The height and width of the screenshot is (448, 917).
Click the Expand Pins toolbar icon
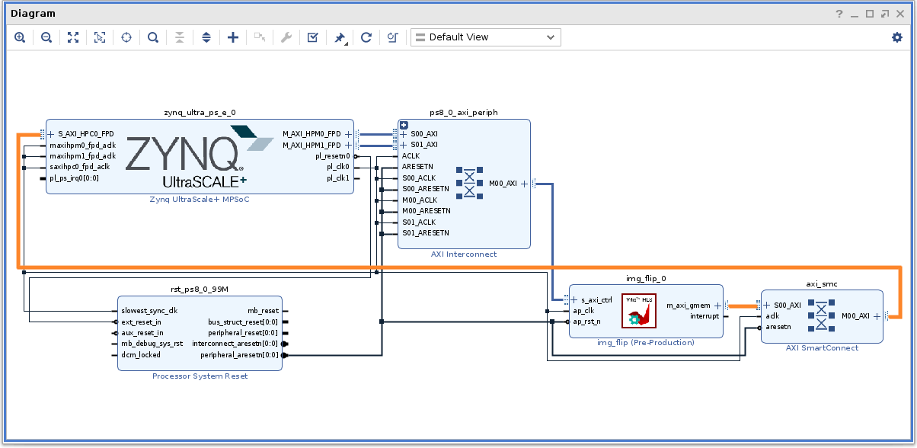206,37
